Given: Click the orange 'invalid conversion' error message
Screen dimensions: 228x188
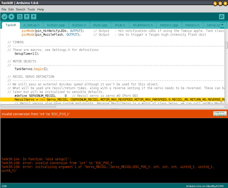Looking at the screenshot, I should click(36, 114).
